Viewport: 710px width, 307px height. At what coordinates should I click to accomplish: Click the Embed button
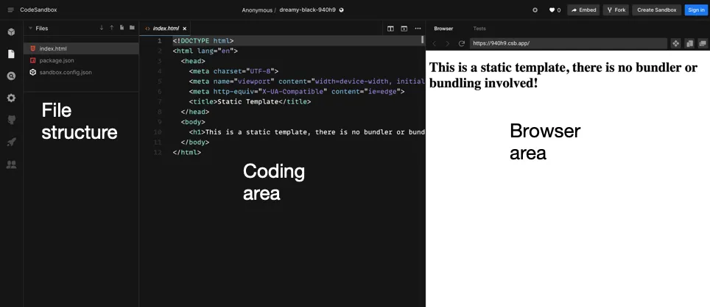(x=583, y=10)
